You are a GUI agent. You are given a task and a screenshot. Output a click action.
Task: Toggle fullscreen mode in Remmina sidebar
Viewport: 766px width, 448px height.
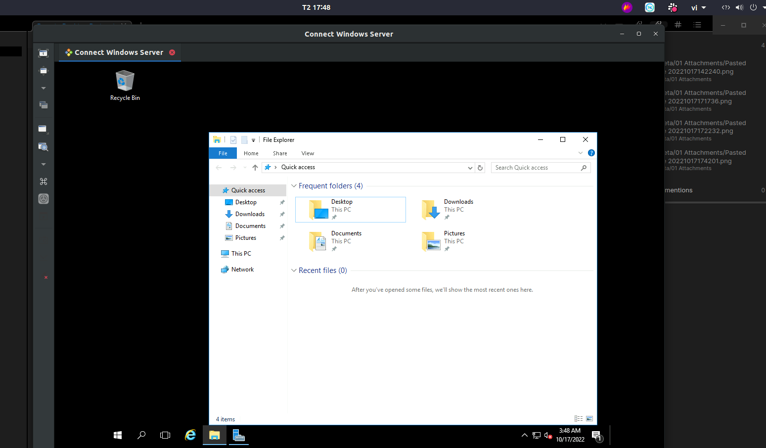click(44, 53)
